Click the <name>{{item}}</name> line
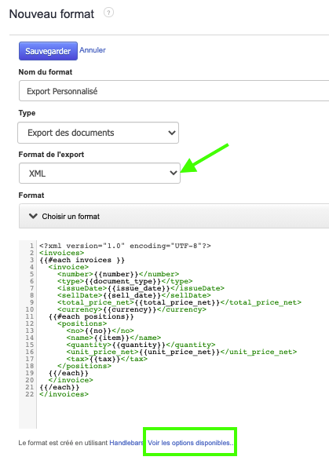The height and width of the screenshot is (464, 329). tap(114, 338)
